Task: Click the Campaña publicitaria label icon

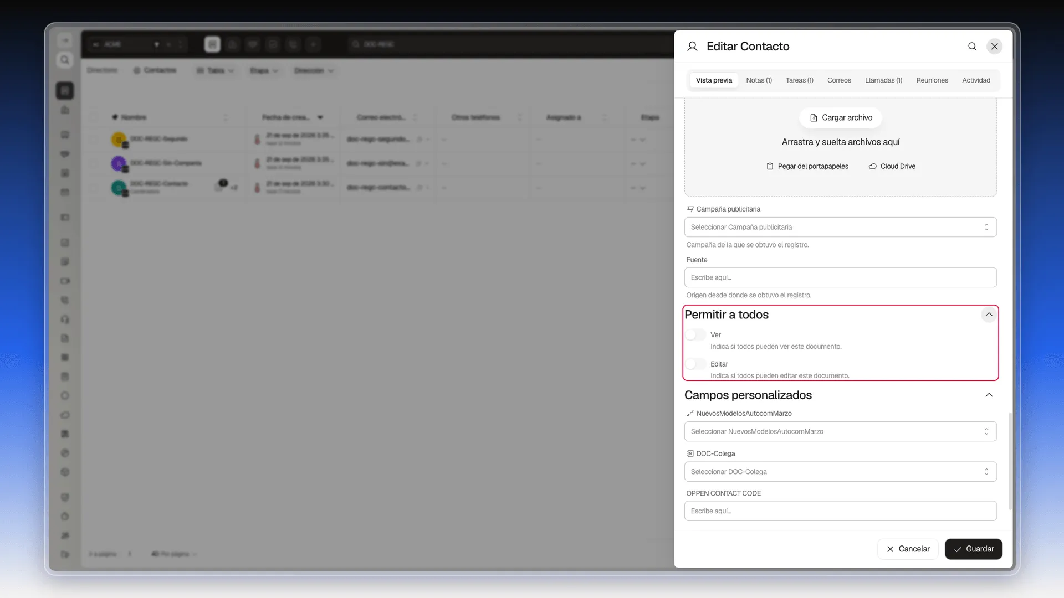Action: 690,209
